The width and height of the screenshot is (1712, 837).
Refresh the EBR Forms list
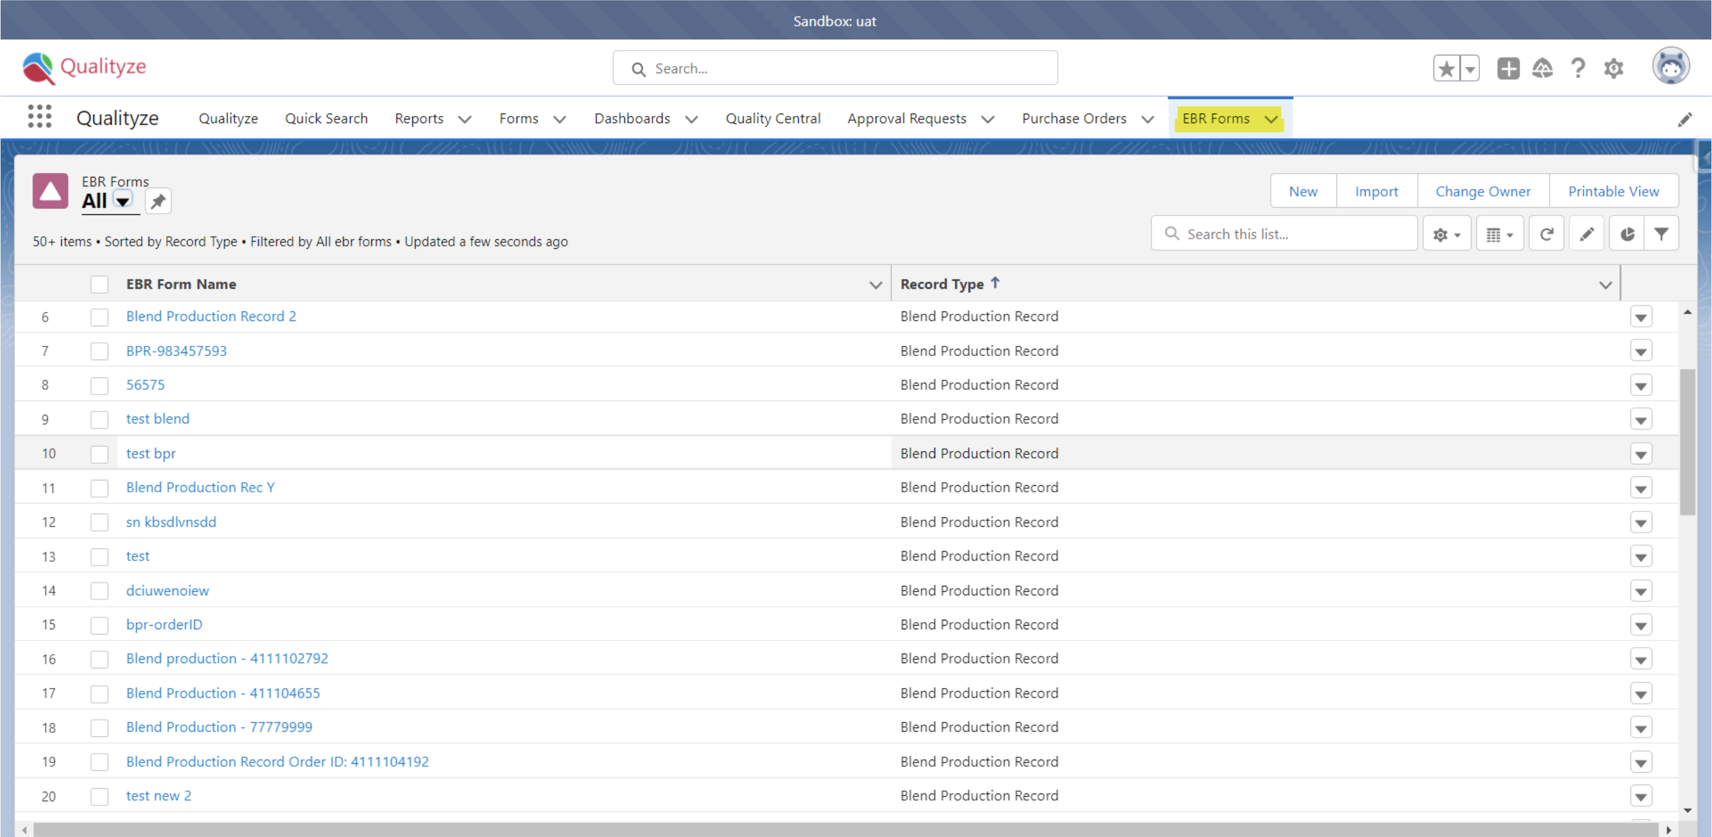tap(1547, 234)
